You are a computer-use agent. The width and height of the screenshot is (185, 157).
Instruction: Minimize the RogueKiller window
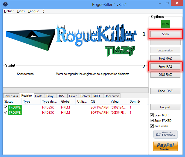[160, 4]
